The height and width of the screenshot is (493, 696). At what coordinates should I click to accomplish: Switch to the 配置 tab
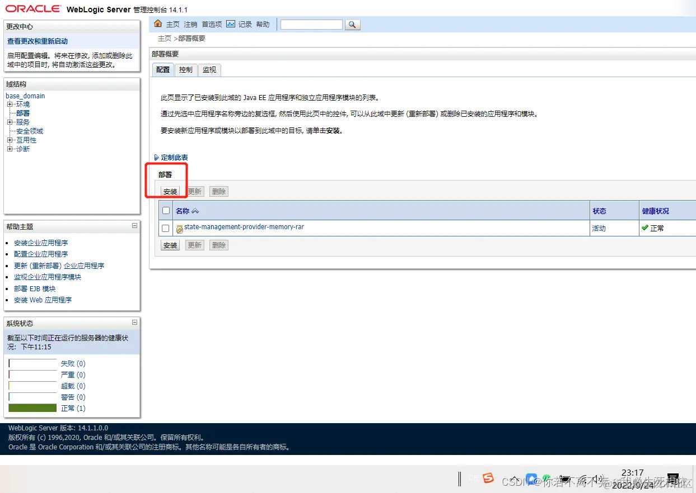click(x=163, y=70)
